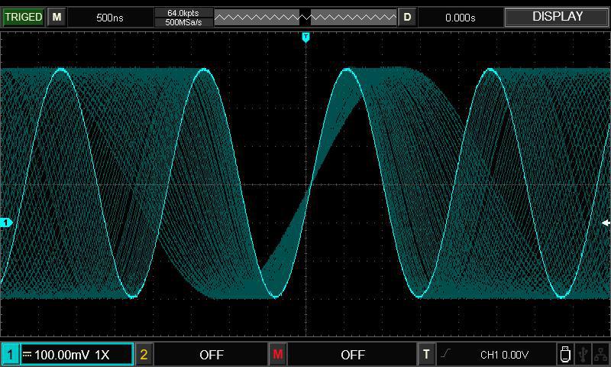Toggle channel 2 using the 2 icon
Viewport: 611px width, 367px height.
pyautogui.click(x=144, y=355)
